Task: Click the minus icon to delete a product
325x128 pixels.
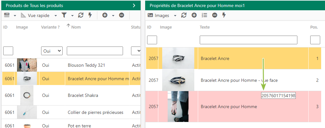Action: (x=122, y=15)
